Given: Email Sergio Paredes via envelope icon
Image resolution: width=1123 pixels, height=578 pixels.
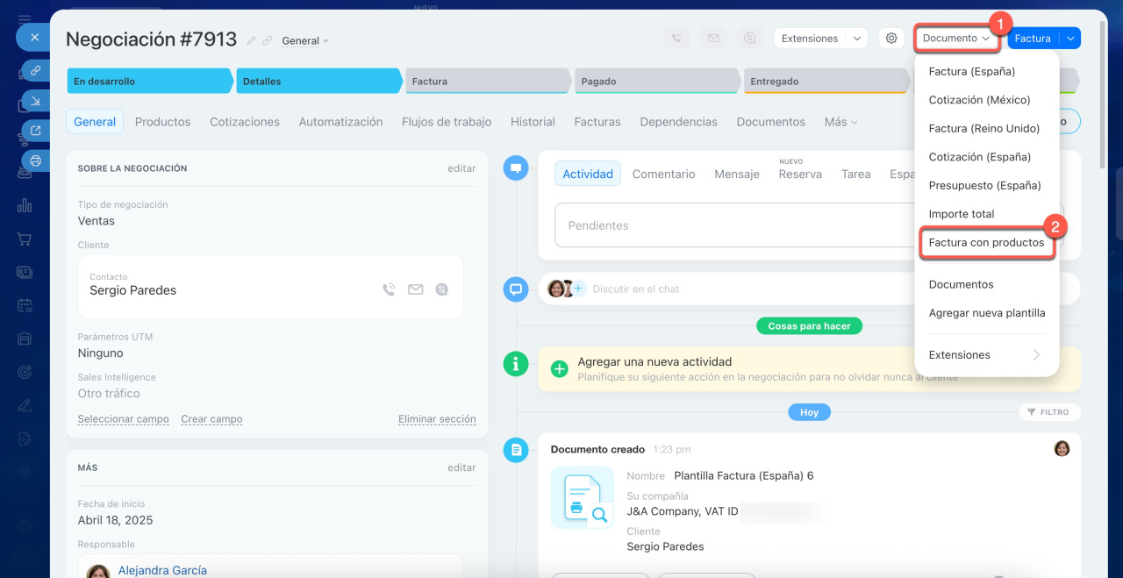Looking at the screenshot, I should point(415,289).
